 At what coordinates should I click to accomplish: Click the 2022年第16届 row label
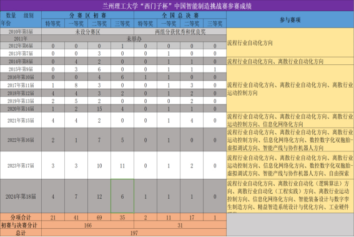[x=21, y=139]
